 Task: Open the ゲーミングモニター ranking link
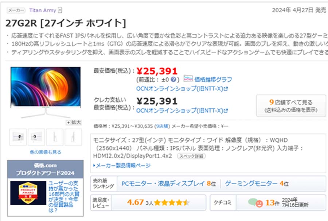(257, 184)
